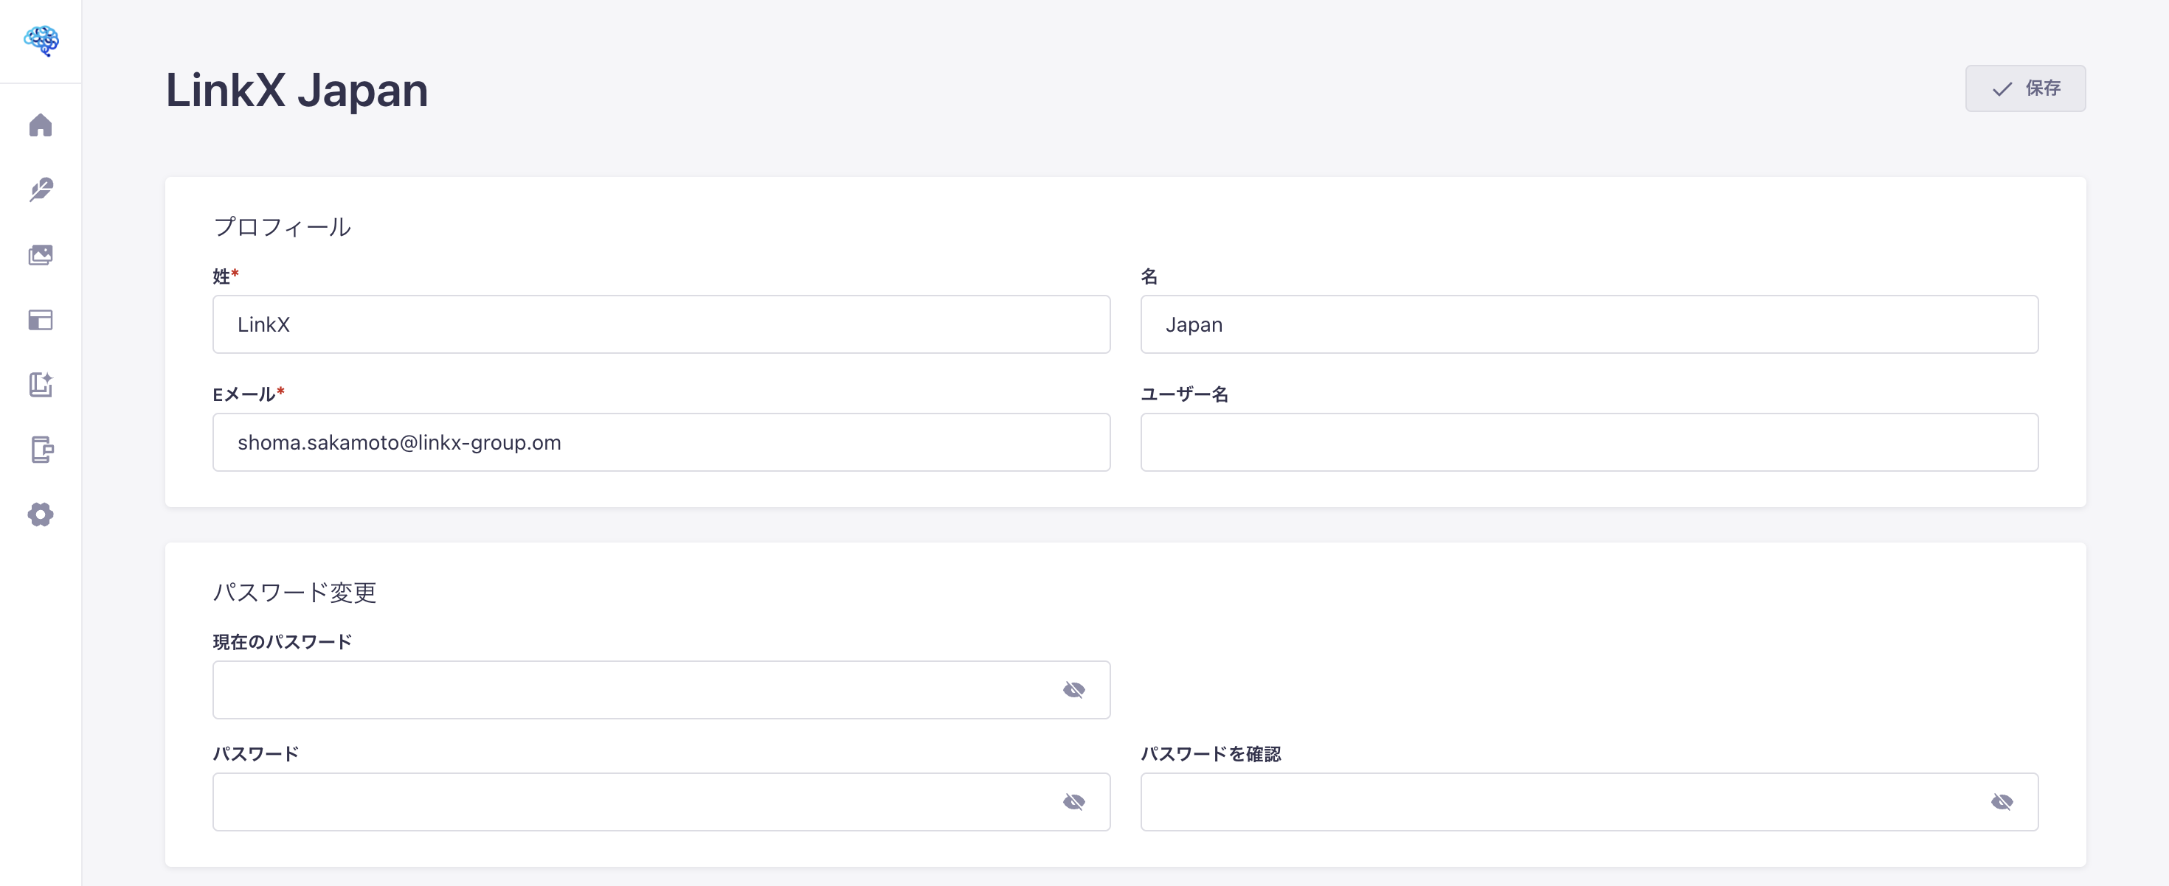Click the パスワードを確認 input box
2169x886 pixels.
(x=1557, y=802)
